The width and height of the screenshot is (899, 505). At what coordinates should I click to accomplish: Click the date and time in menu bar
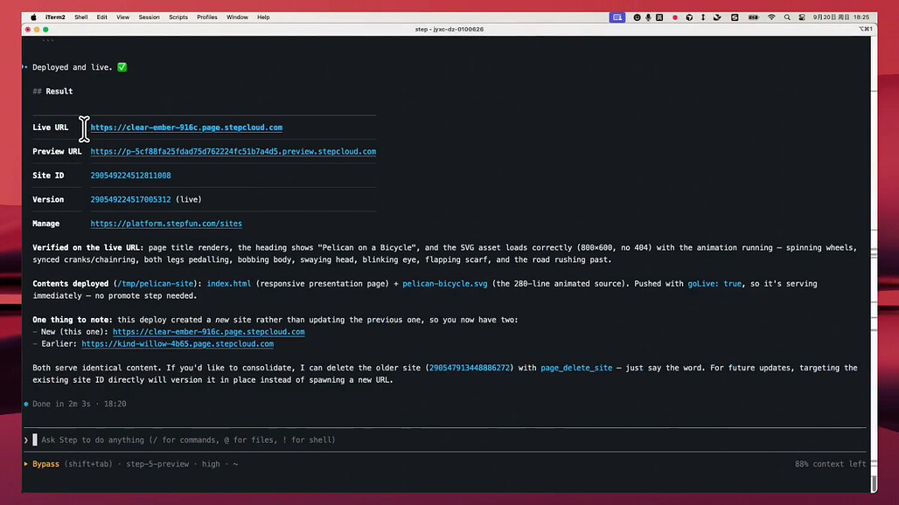pos(841,17)
